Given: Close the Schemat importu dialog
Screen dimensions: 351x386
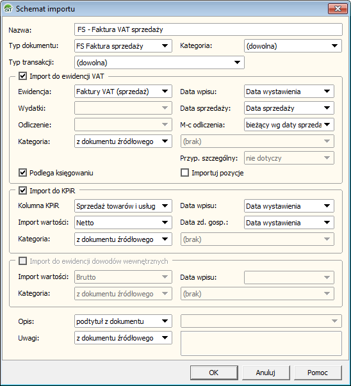Looking at the screenshot, I should [x=338, y=9].
